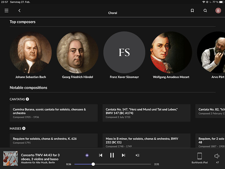Image resolution: width=225 pixels, height=169 pixels.
Task: Click the Notable compositions heading
Action: [28, 88]
